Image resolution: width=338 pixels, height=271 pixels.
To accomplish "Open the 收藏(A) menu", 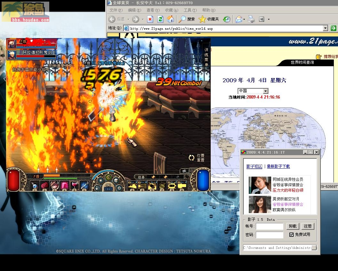I will click(171, 10).
